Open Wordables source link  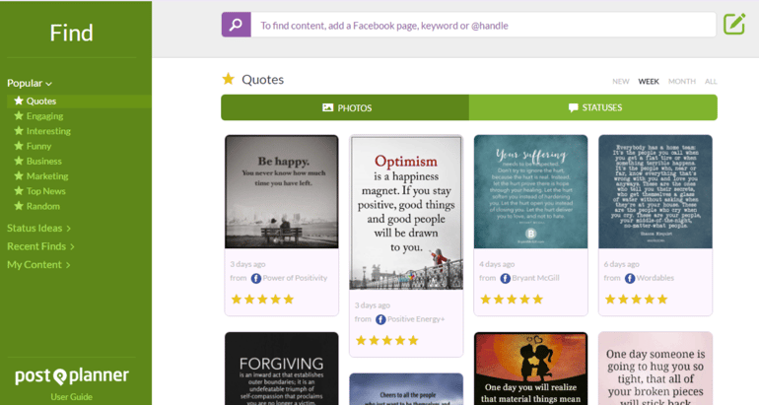tap(655, 278)
